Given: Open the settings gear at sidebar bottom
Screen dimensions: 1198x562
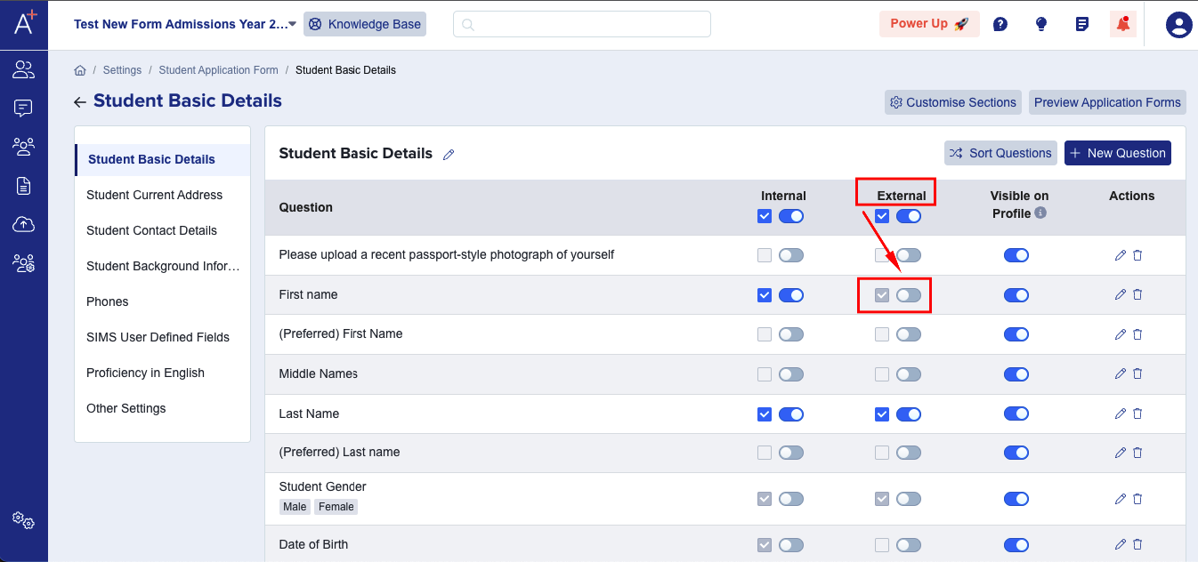Looking at the screenshot, I should [23, 521].
